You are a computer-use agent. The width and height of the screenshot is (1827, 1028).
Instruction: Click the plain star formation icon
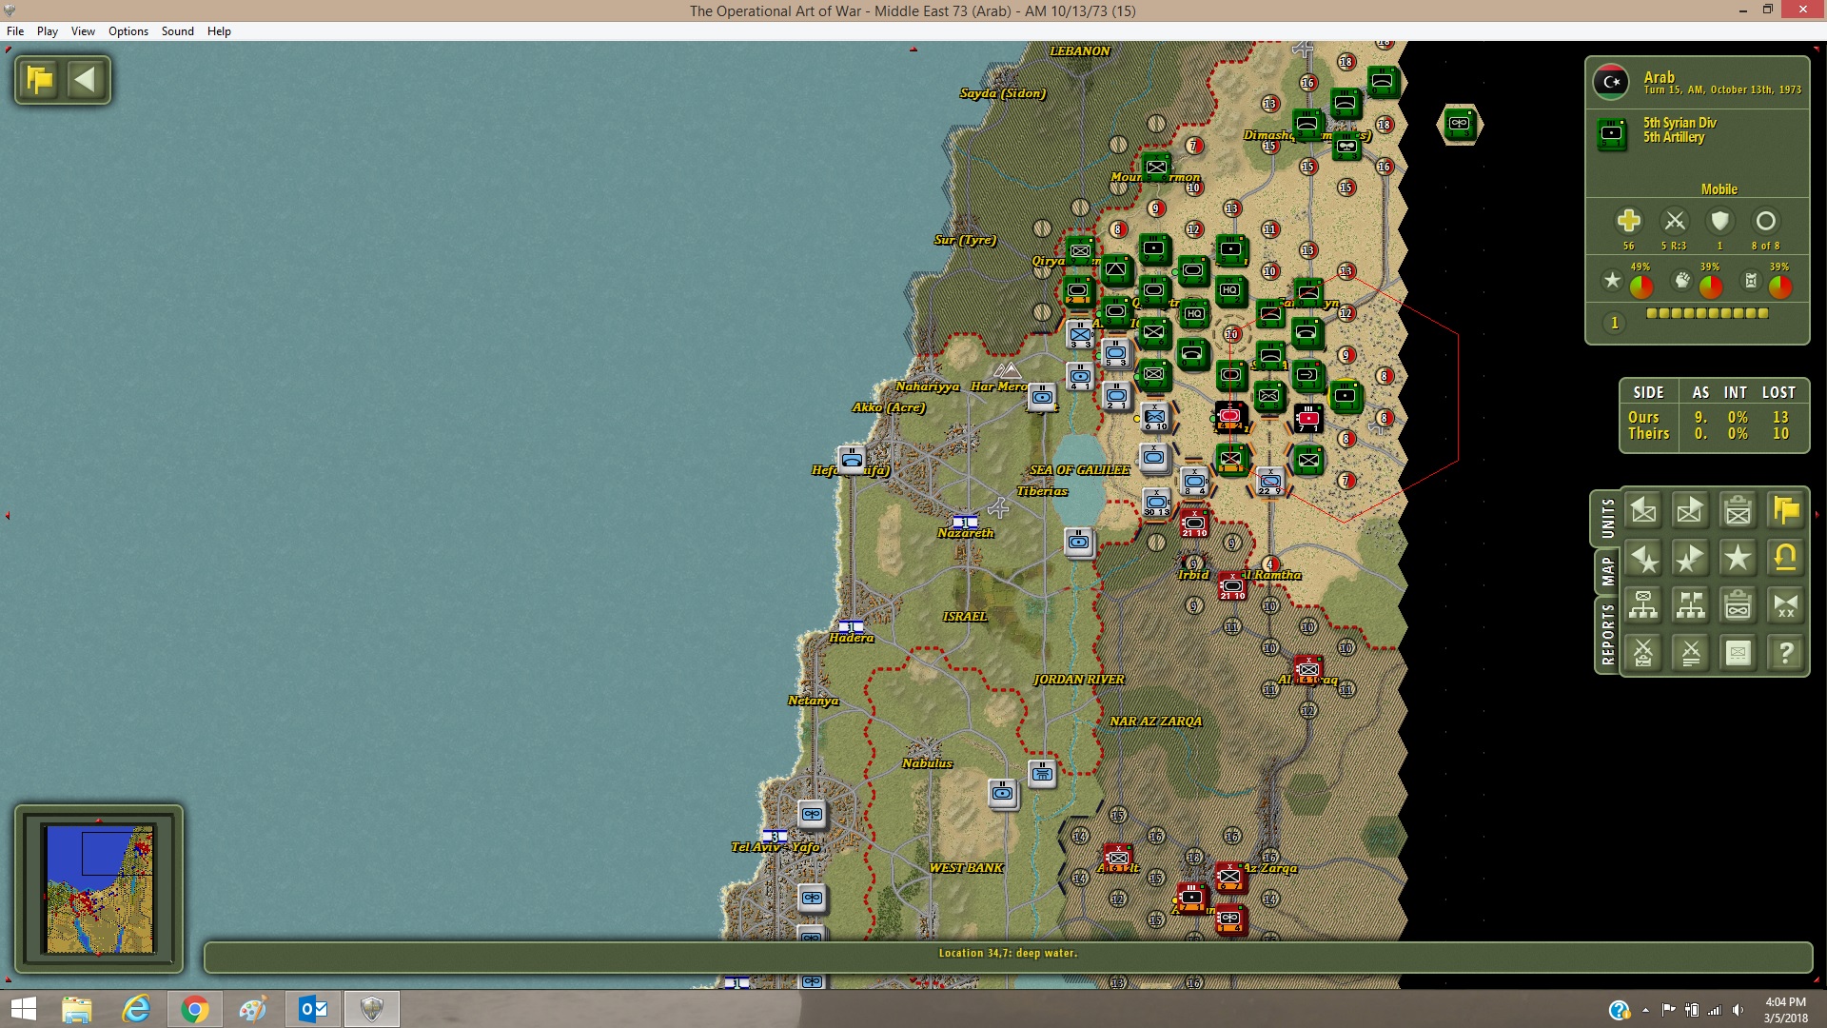tap(1739, 559)
